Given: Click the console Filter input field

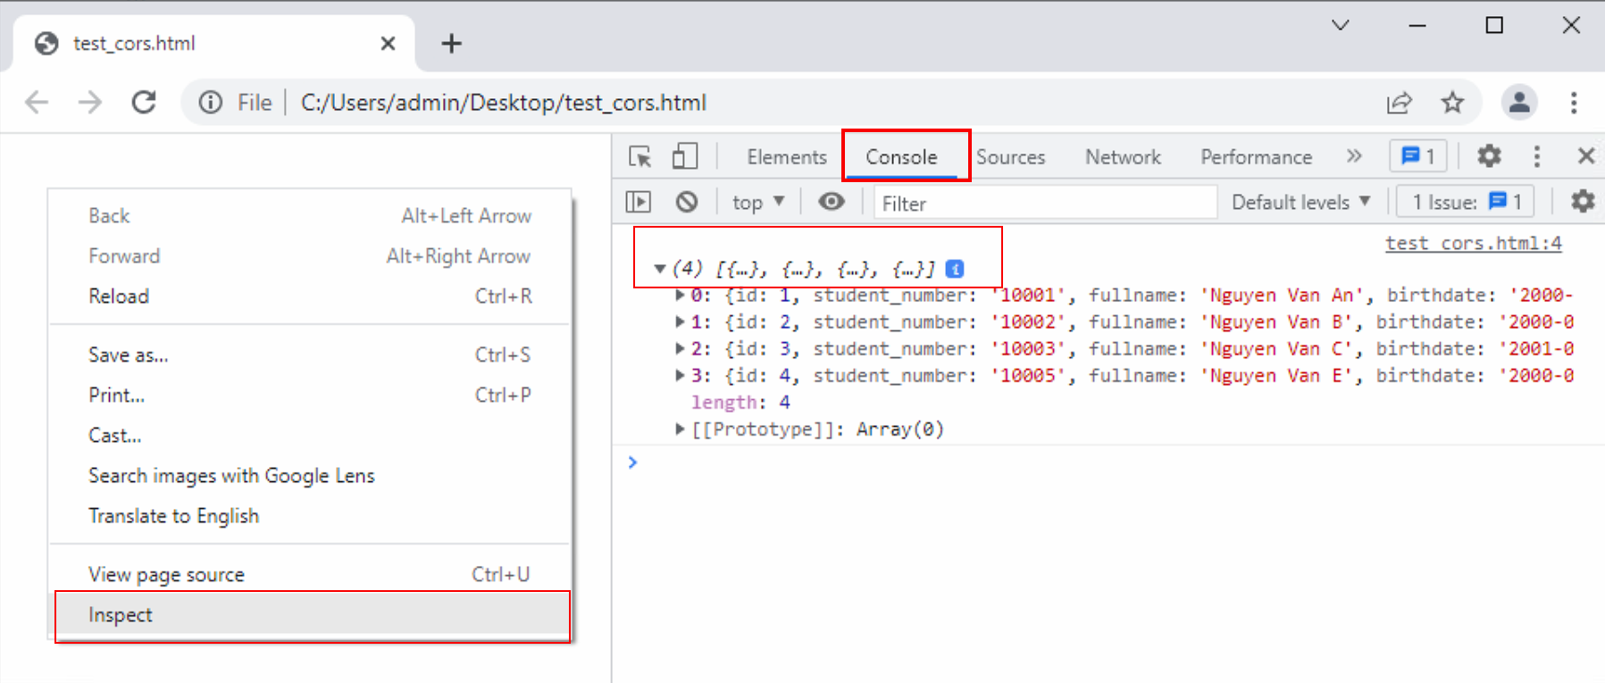Looking at the screenshot, I should coord(1044,203).
